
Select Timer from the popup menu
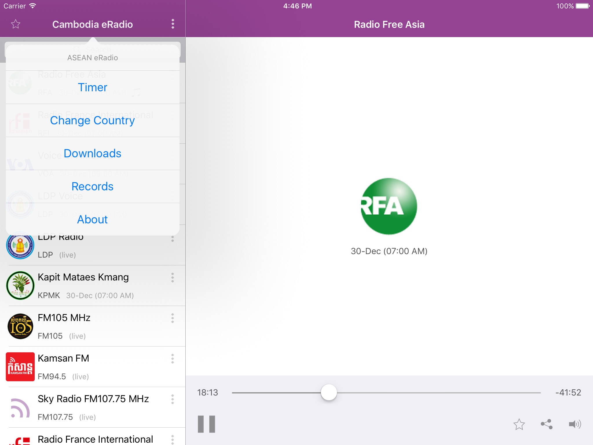93,87
